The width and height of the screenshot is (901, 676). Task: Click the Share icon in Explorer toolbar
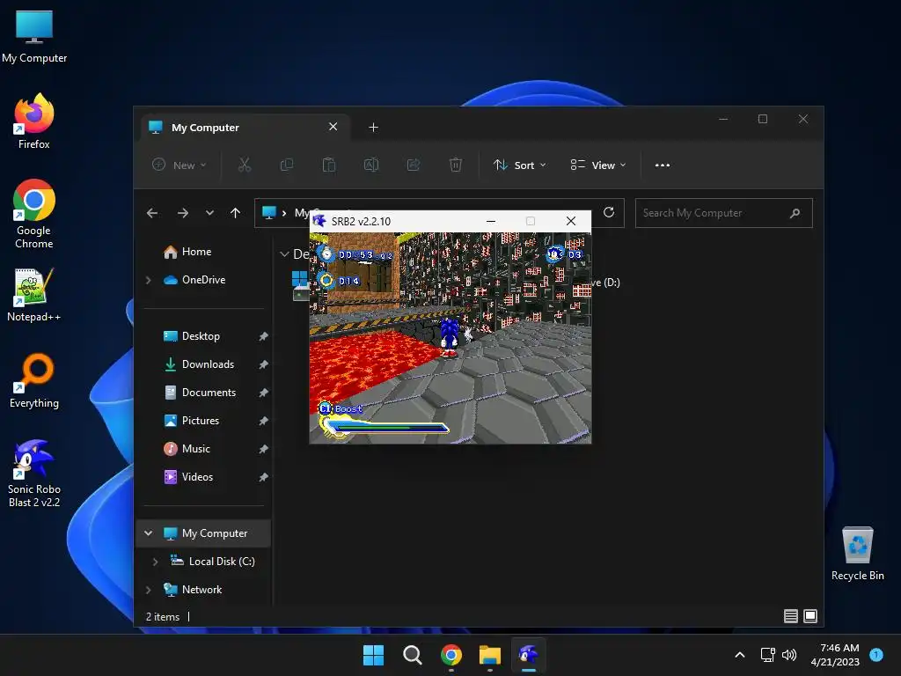click(x=414, y=165)
